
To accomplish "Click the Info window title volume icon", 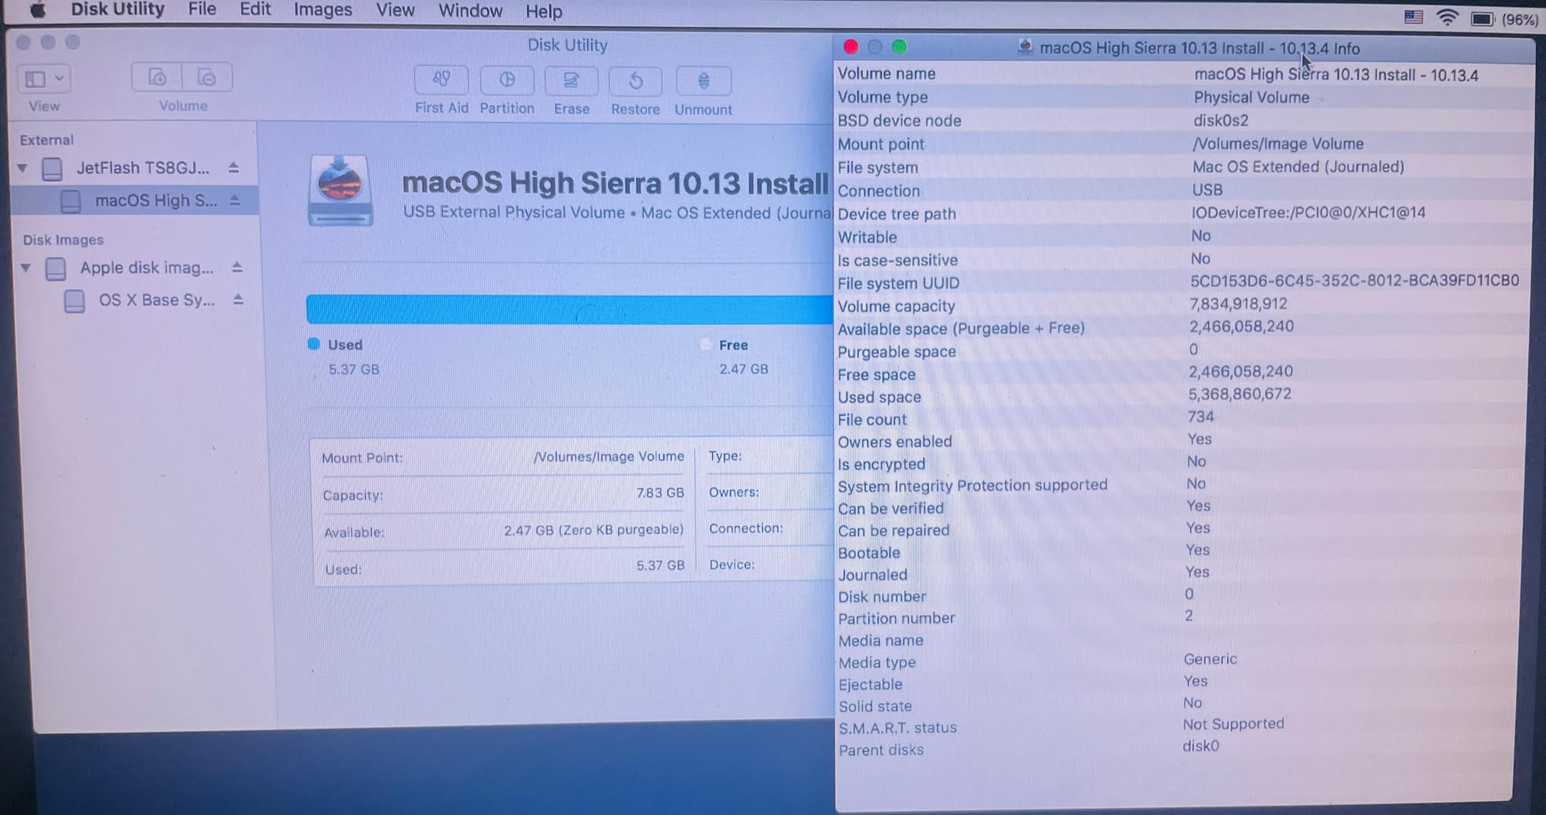I will click(1025, 47).
